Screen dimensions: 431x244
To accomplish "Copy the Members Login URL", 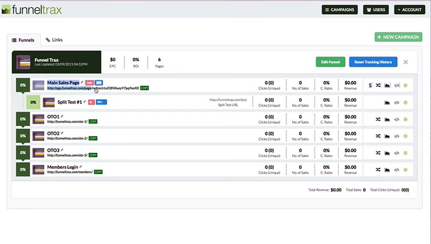I will [x=98, y=172].
